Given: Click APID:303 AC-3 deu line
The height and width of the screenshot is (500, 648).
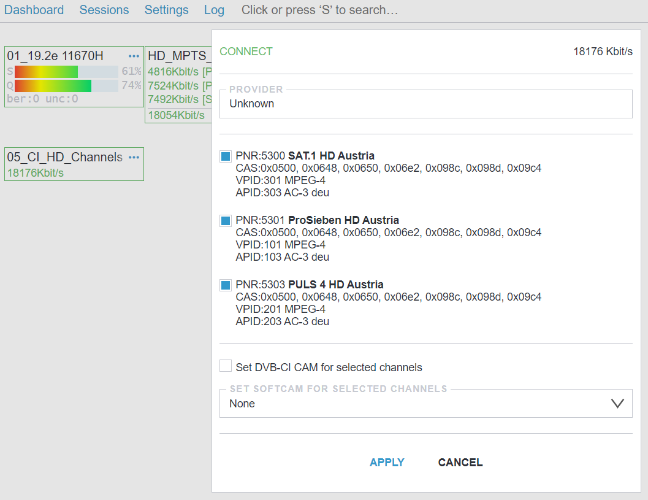Looking at the screenshot, I should pyautogui.click(x=282, y=193).
